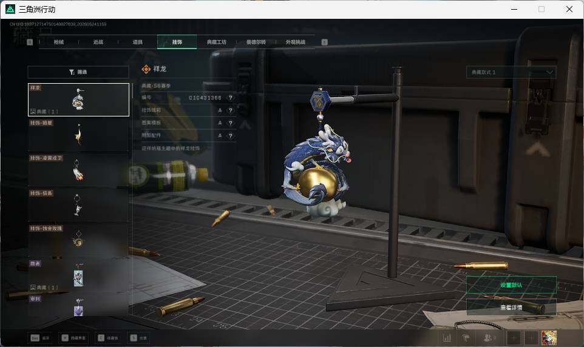Open the 典藏工坊 workshop tab
This screenshot has height=347, width=584.
217,42
